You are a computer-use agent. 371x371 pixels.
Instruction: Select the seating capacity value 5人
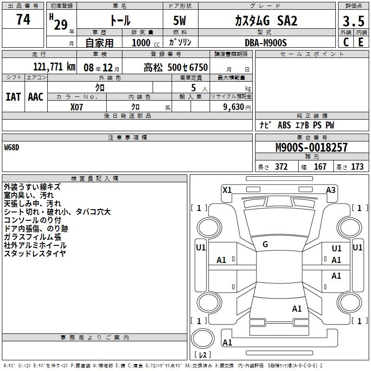click(199, 88)
